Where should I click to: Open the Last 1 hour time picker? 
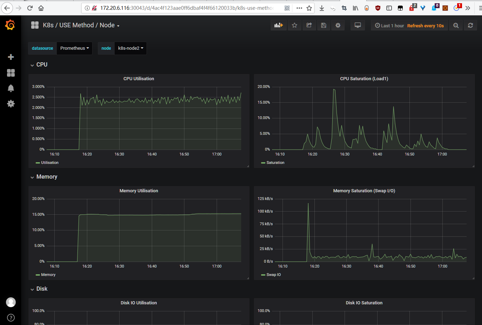389,25
